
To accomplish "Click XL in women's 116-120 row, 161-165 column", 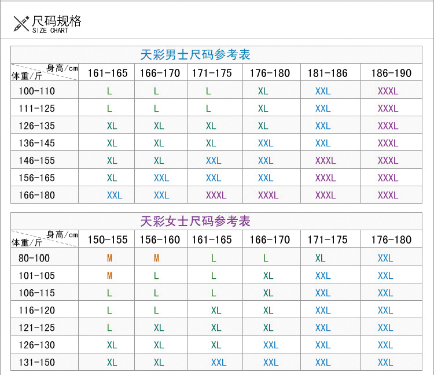I will (x=216, y=311).
